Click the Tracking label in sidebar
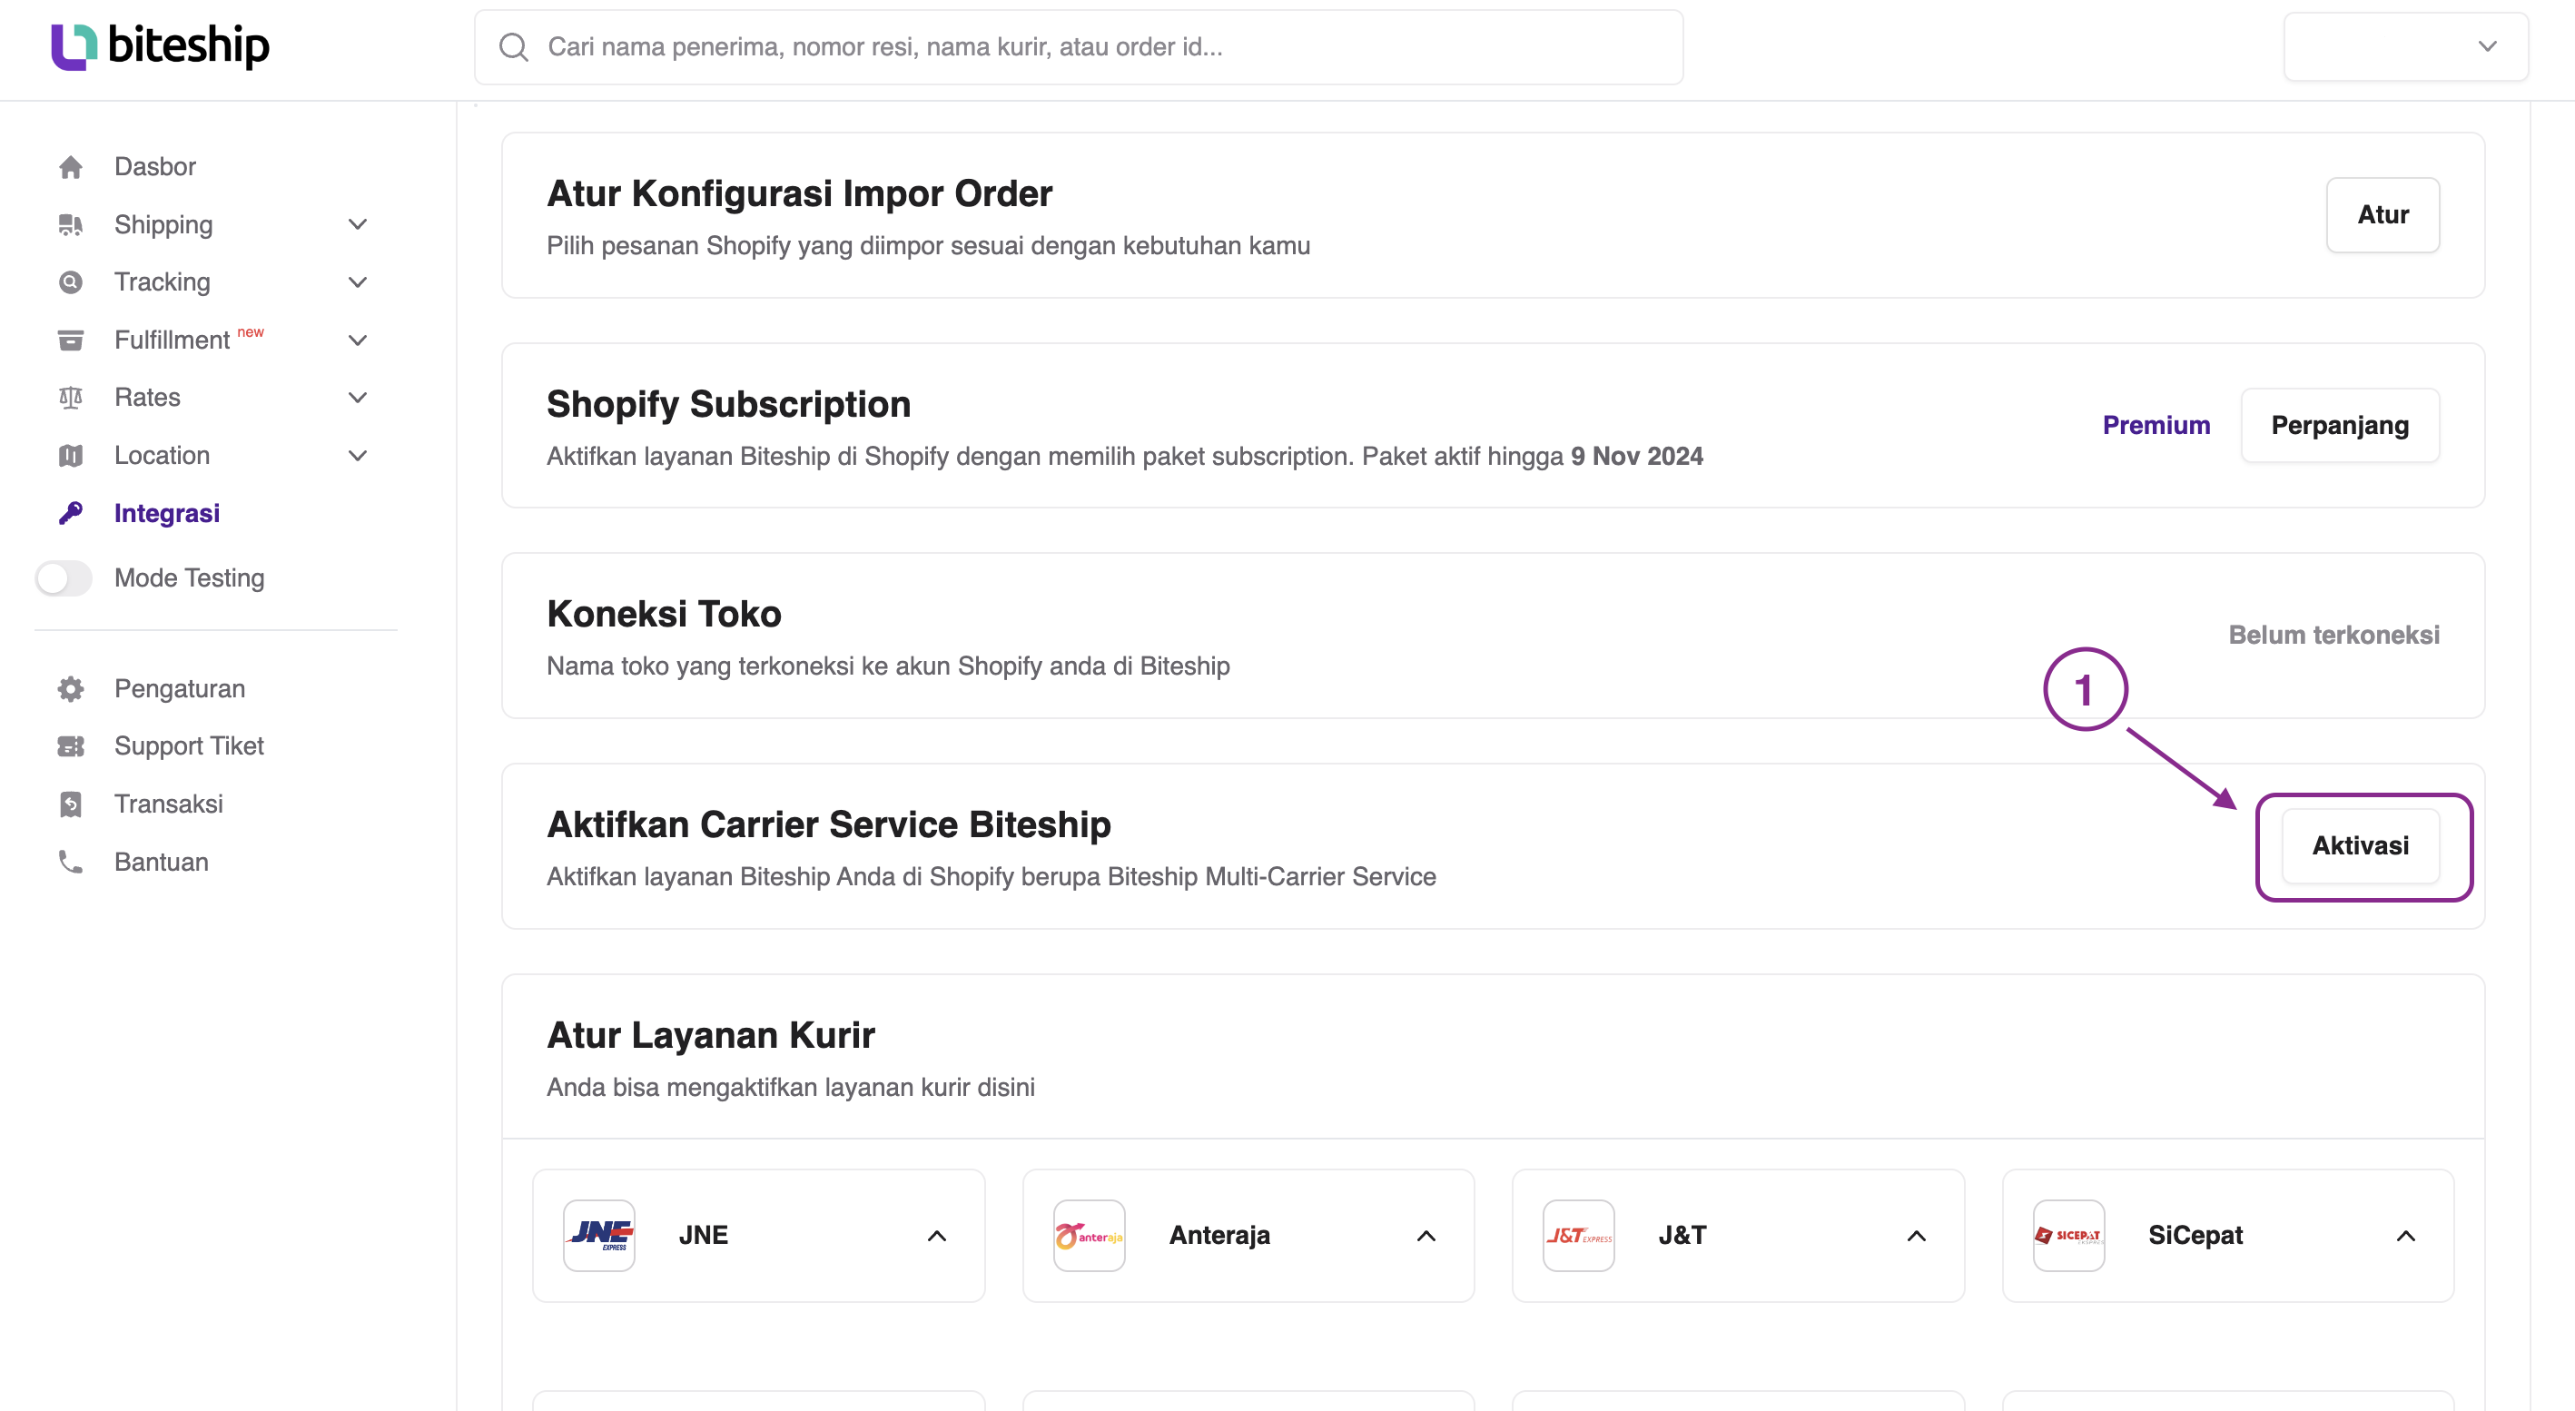Viewport: 2575px width, 1411px height. click(x=162, y=281)
